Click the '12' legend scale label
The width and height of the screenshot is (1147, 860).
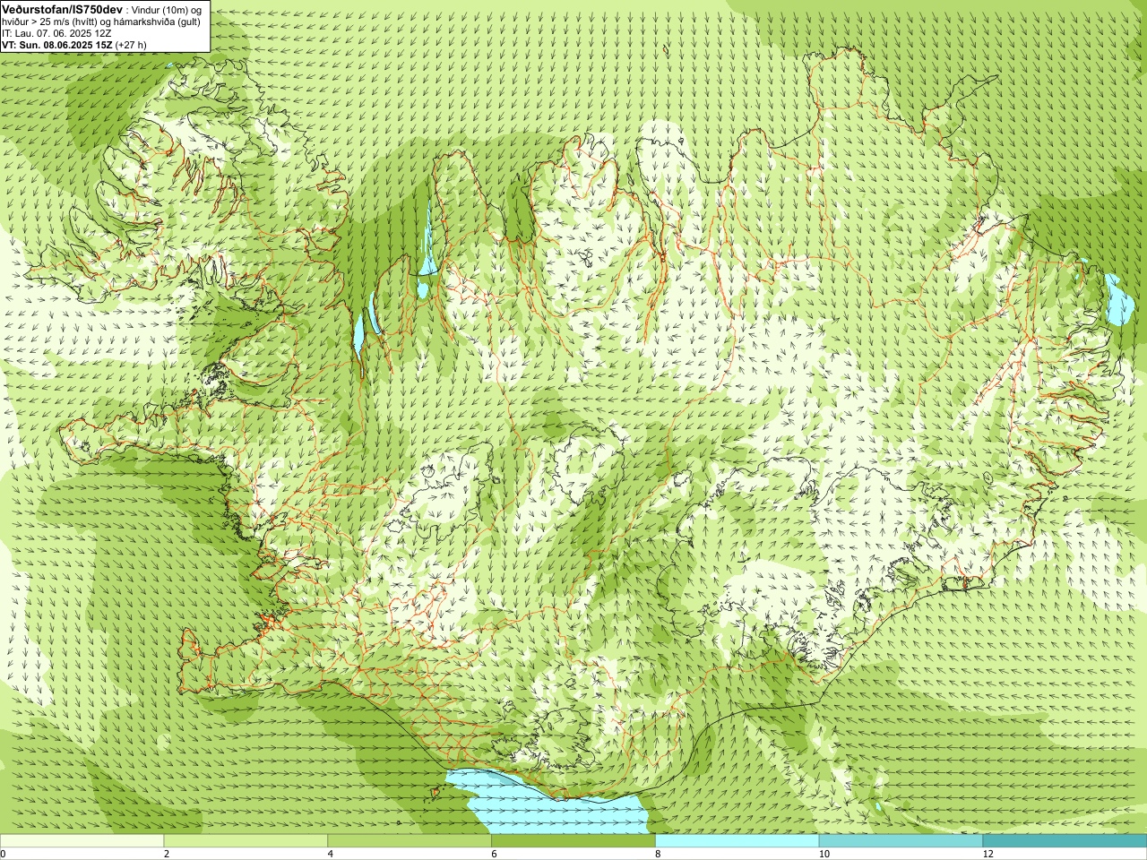[x=987, y=854]
